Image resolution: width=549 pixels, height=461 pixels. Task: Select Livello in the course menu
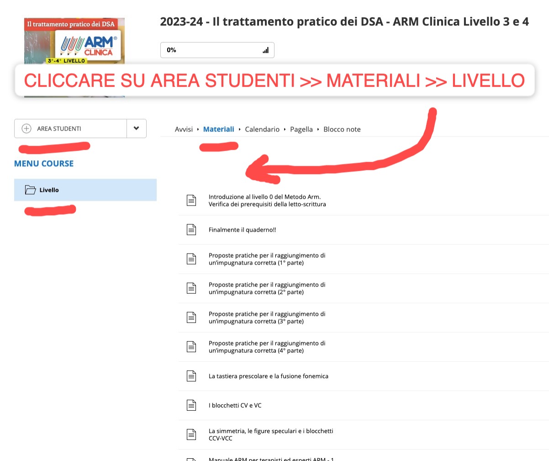(x=85, y=190)
